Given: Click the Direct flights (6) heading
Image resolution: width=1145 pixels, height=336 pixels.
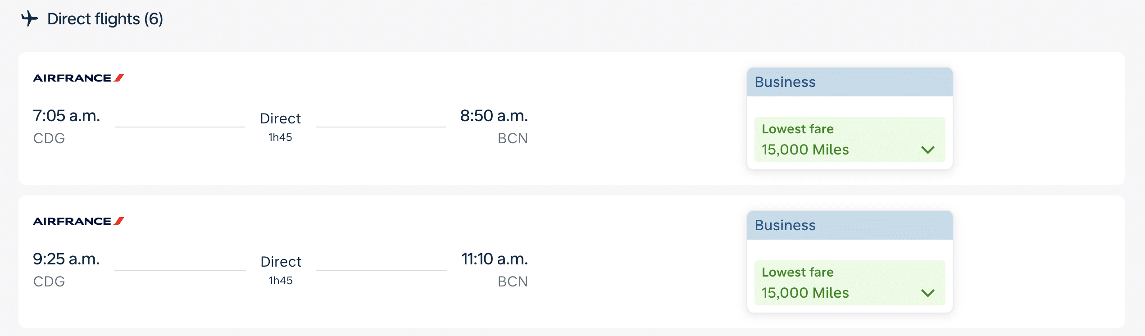Looking at the screenshot, I should [x=105, y=19].
